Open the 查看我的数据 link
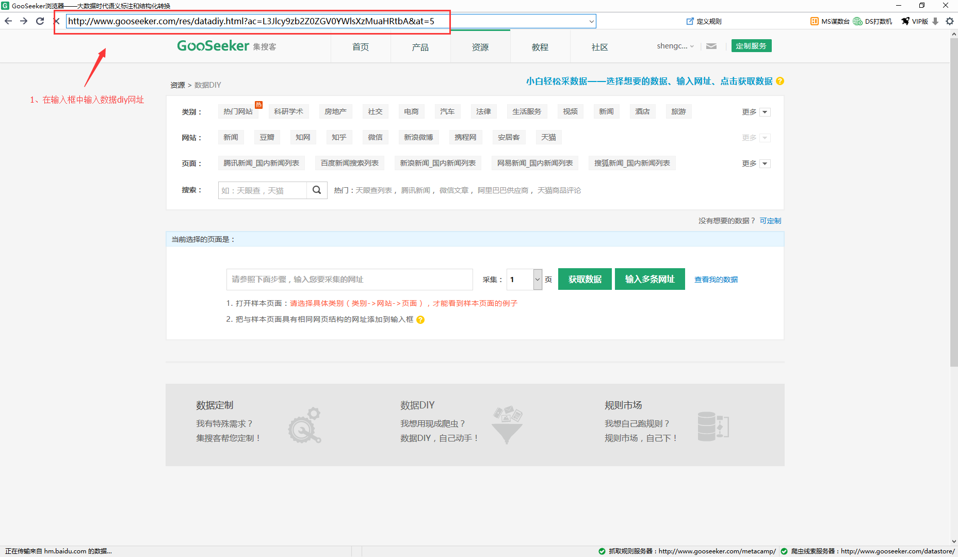Viewport: 958px width, 557px height. (716, 280)
